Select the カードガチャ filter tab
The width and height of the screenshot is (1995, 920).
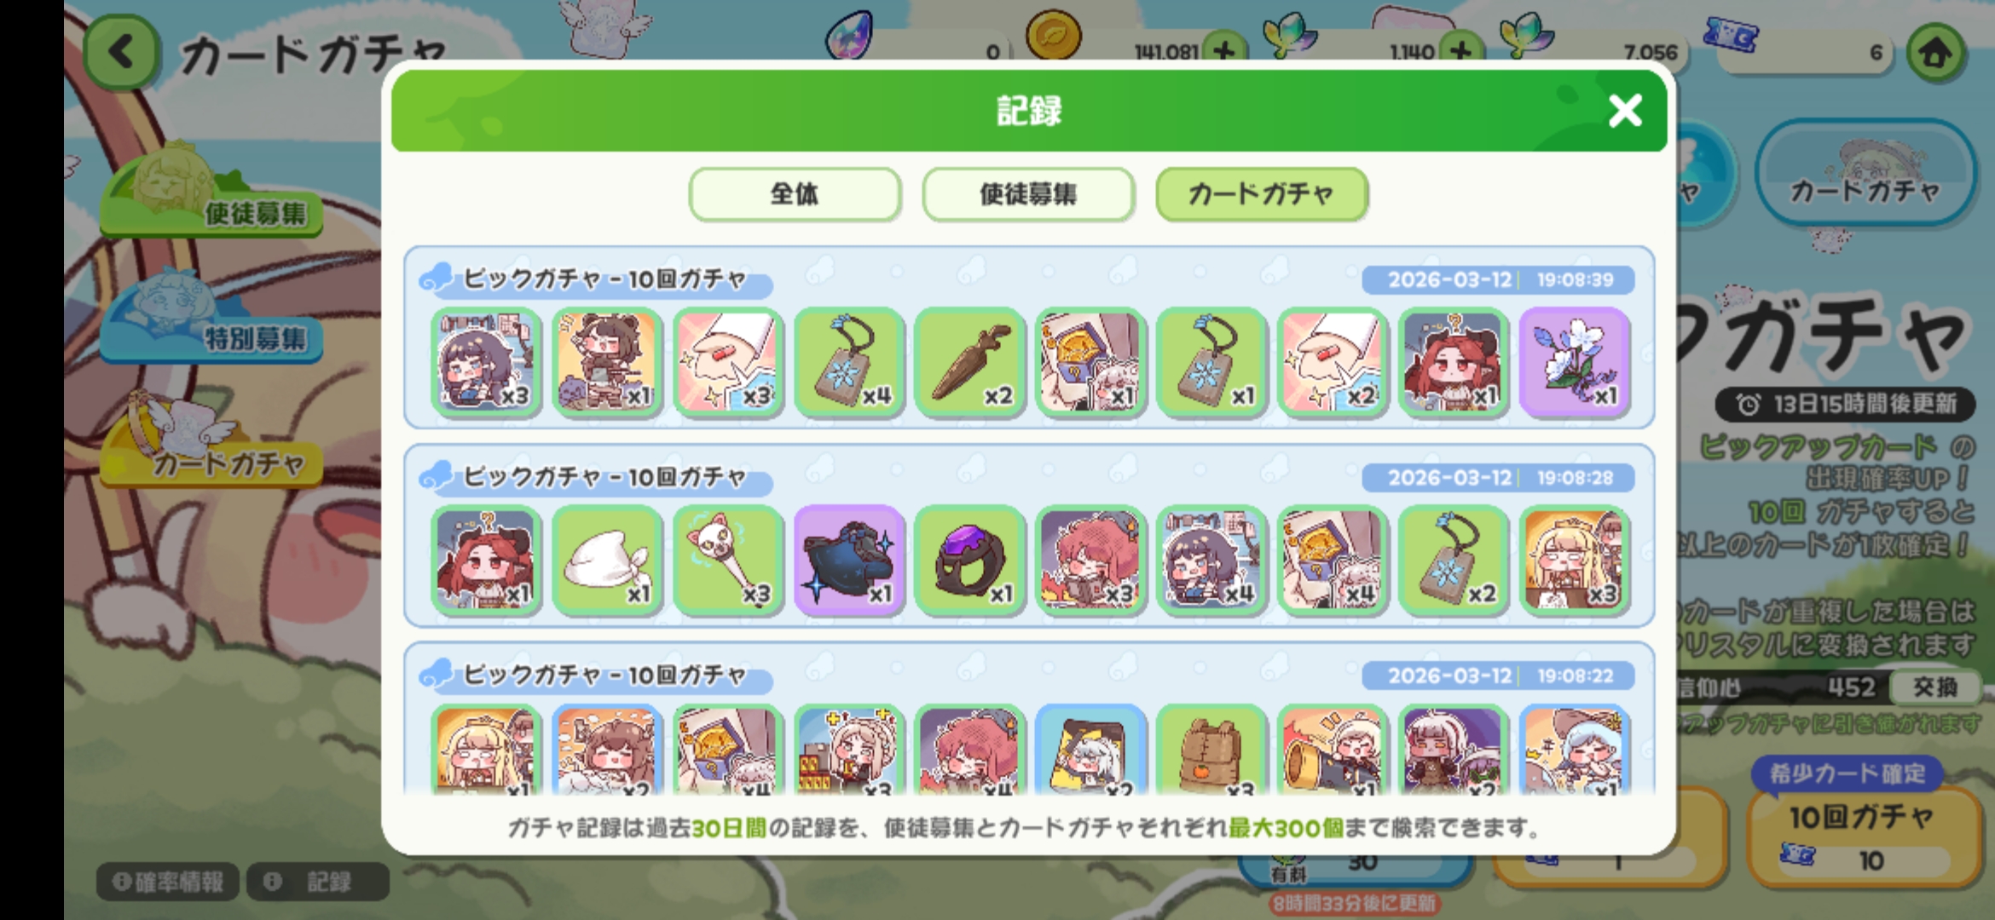[x=1262, y=194]
